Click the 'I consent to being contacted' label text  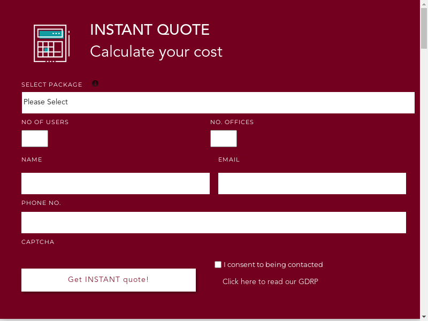pos(273,264)
